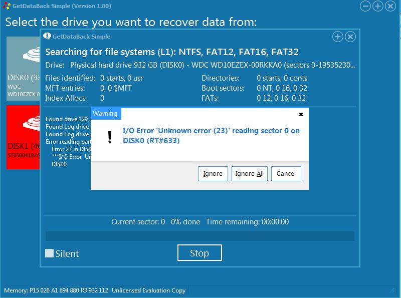The width and height of the screenshot is (401, 298).
Task: Maximize the GetDataBack Simple search dialog
Action: 337,37
